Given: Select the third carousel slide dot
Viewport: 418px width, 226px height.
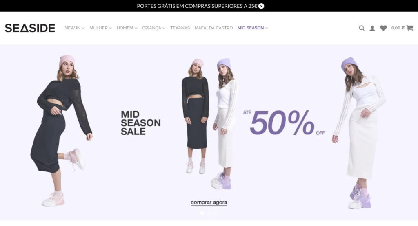Looking at the screenshot, I should pyautogui.click(x=216, y=213).
